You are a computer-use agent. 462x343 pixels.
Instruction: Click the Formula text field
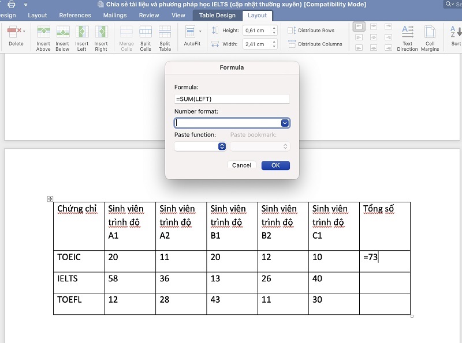pos(232,99)
